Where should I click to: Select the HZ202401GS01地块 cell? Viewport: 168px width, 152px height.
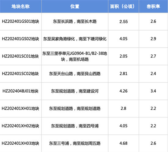(20, 21)
